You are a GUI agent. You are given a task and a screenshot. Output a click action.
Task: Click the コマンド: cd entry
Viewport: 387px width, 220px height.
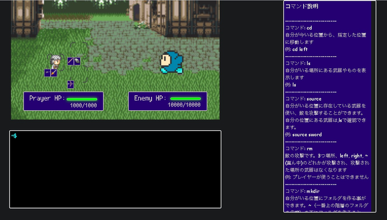pyautogui.click(x=298, y=28)
